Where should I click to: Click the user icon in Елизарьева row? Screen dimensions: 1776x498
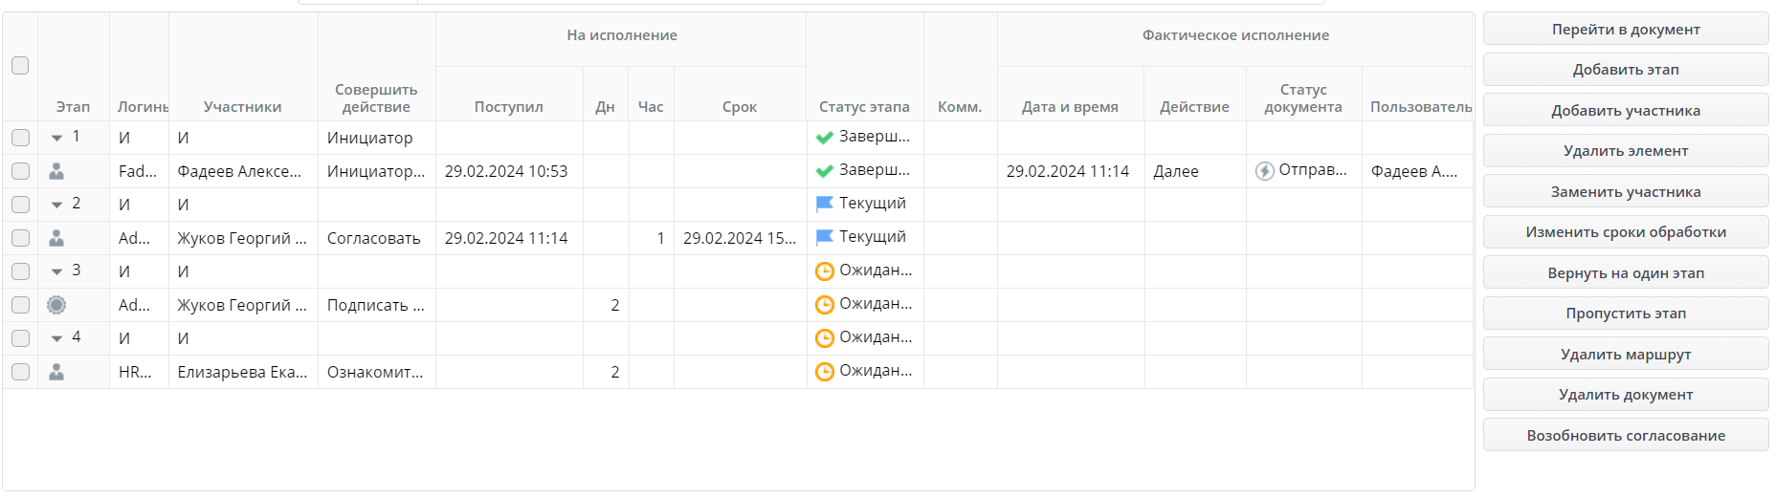tap(56, 372)
